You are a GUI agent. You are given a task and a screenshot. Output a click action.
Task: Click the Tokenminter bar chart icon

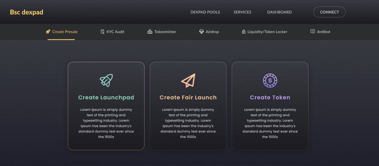click(150, 32)
